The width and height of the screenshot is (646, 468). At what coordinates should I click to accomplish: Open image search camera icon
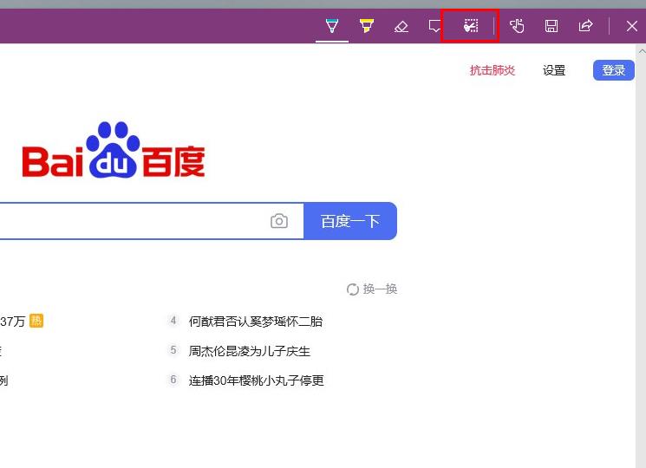tap(279, 221)
